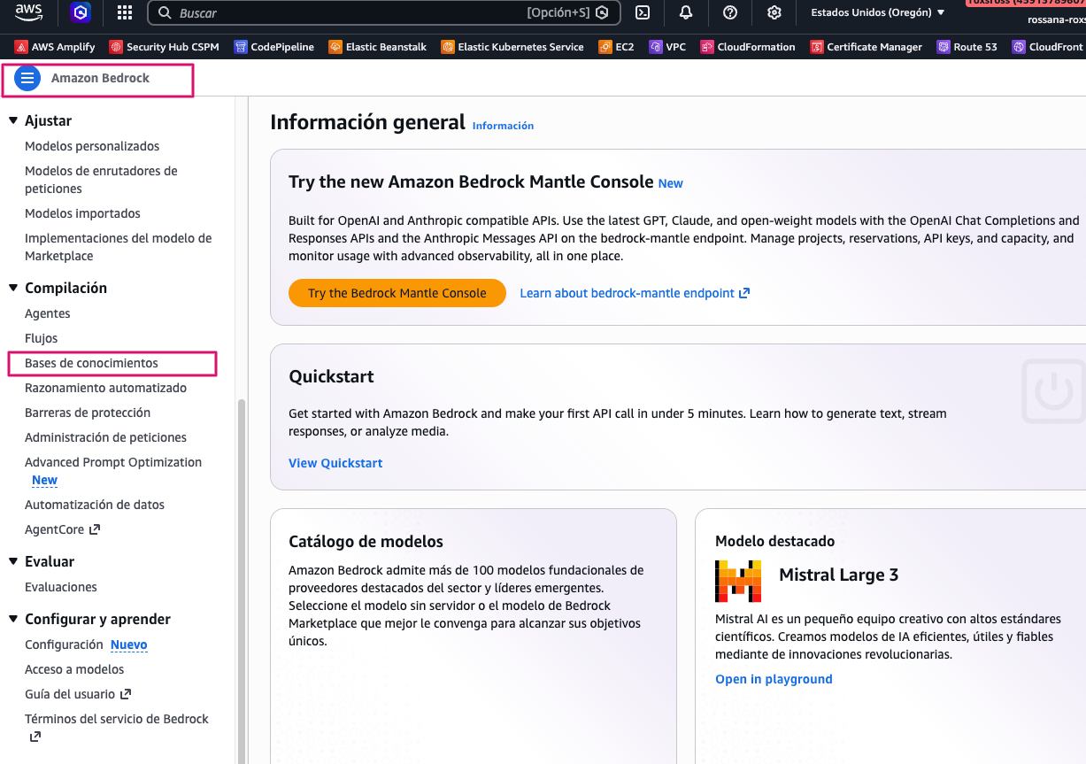Viewport: 1086px width, 764px height.
Task: Open AgentCore external link
Action: [62, 529]
